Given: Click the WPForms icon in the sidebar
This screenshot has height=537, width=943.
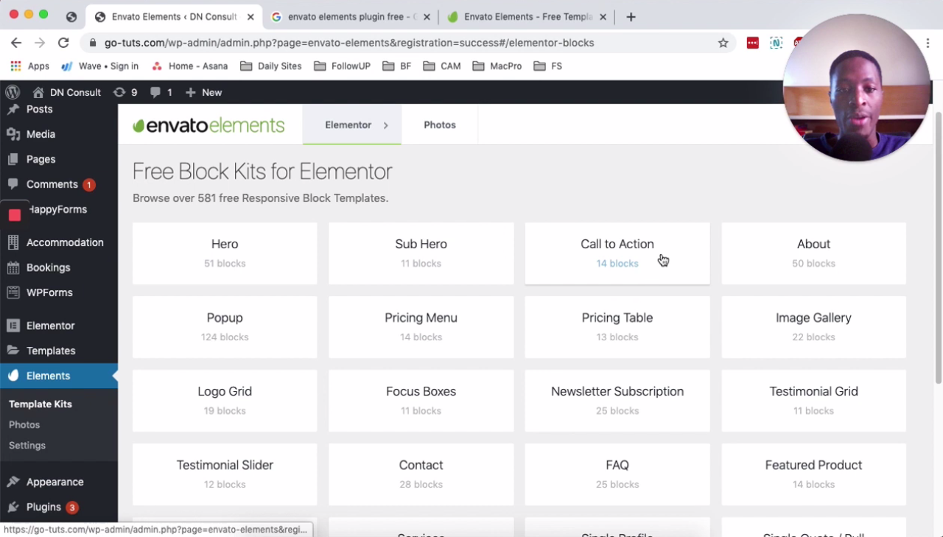Looking at the screenshot, I should [x=13, y=292].
